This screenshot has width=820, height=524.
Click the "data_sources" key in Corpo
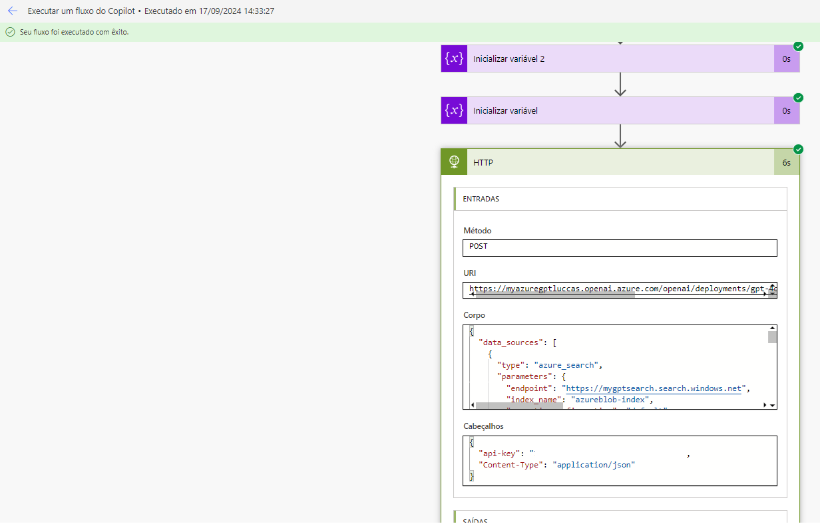point(511,342)
